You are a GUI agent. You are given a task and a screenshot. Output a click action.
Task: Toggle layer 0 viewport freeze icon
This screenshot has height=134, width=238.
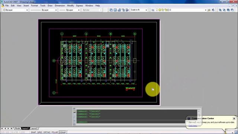163,10
